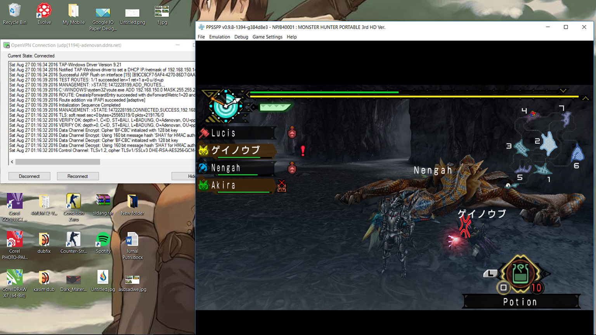
Task: Open the File menu in PPSSPP
Action: click(201, 37)
